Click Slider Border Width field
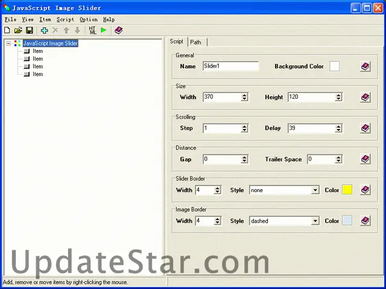Screen dimensions: 386x289 click(x=204, y=190)
